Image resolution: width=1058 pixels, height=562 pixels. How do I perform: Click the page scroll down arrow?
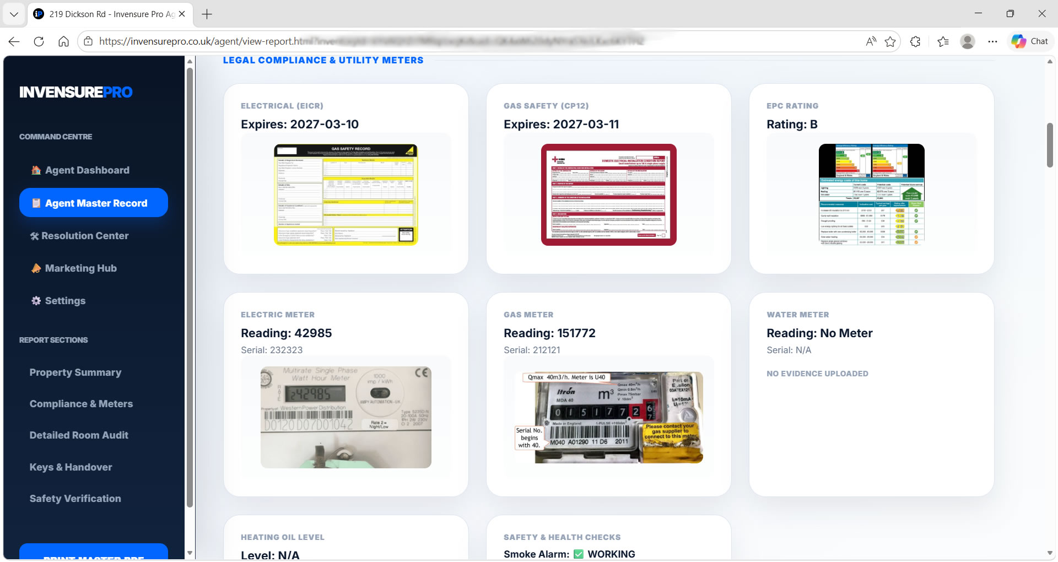point(1050,553)
